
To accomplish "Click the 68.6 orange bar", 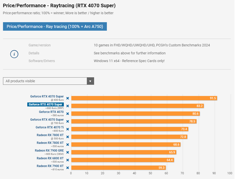I will [x=126, y=145].
